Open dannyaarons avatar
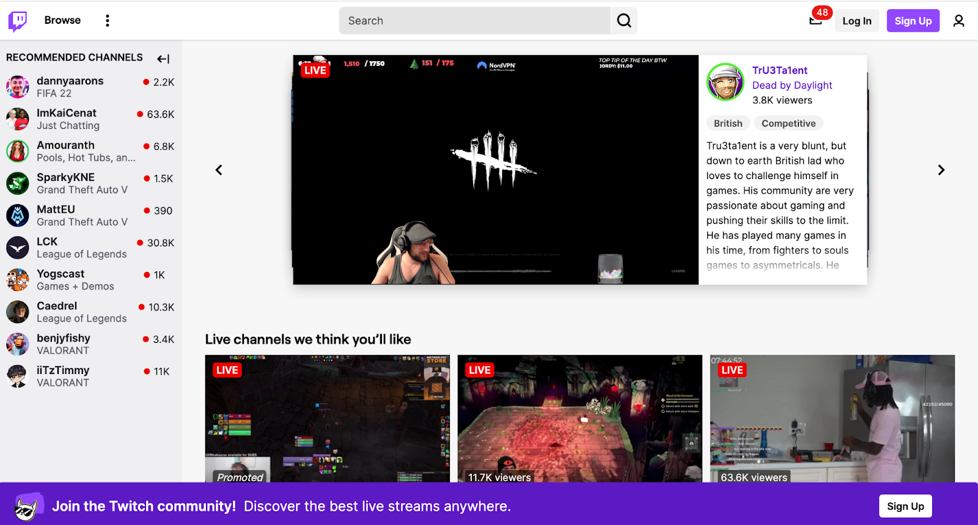The width and height of the screenshot is (978, 525). [18, 87]
